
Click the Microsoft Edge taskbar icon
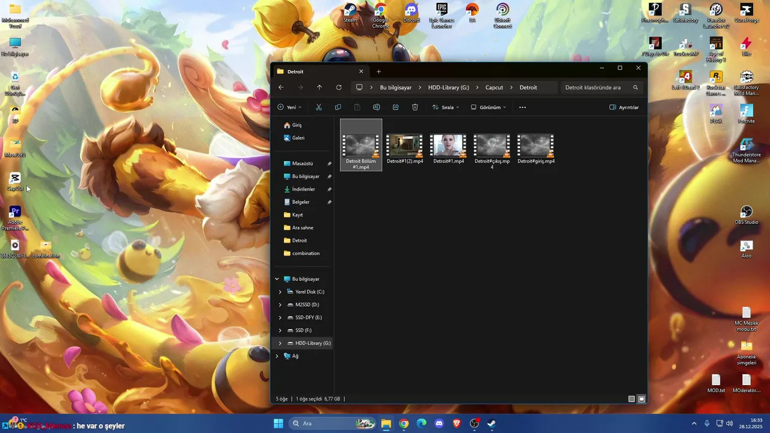click(x=421, y=423)
